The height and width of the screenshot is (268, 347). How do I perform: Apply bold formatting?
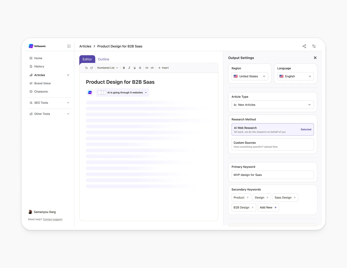(124, 68)
